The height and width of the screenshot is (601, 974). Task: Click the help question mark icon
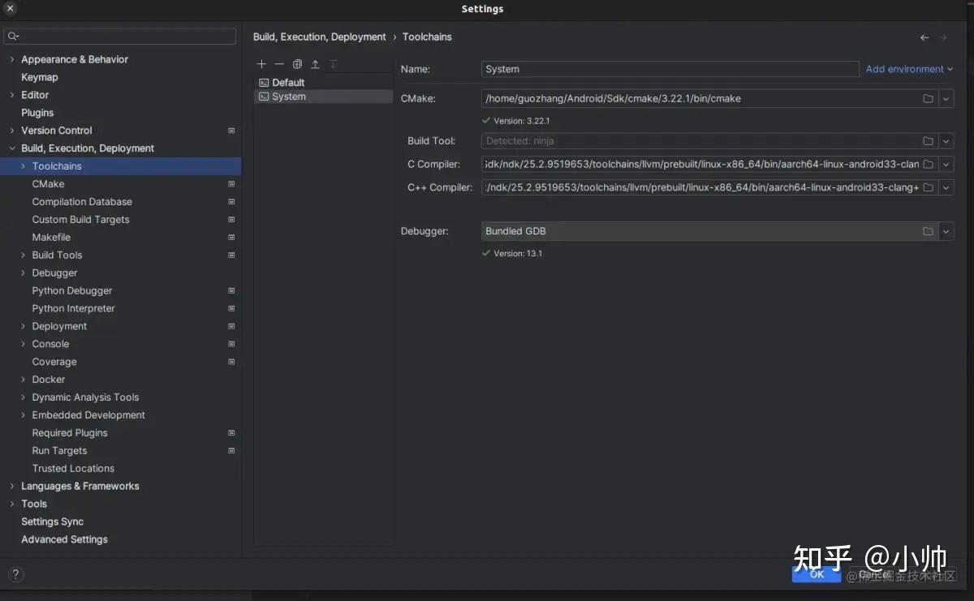coord(15,574)
